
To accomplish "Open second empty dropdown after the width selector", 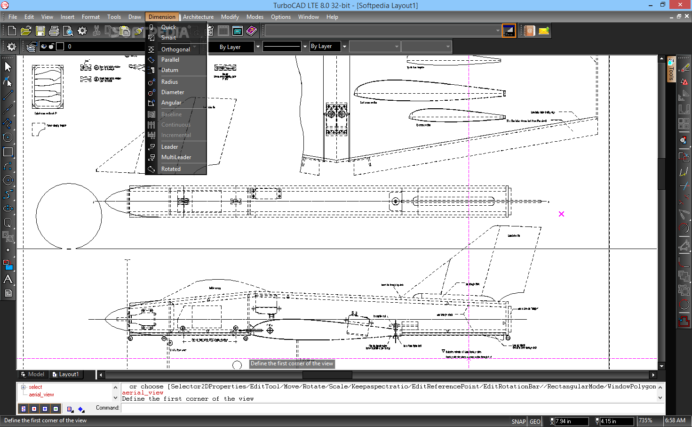I will coord(426,47).
